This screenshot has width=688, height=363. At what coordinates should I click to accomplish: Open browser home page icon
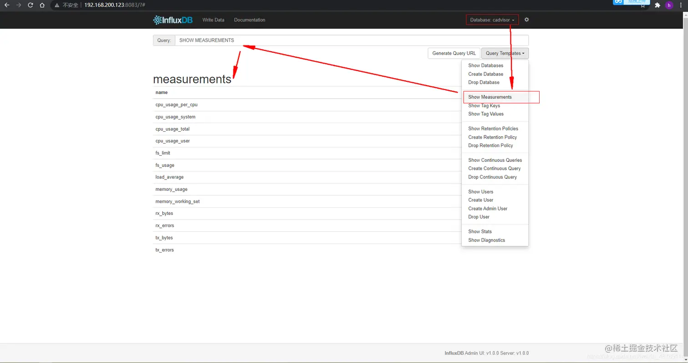42,5
